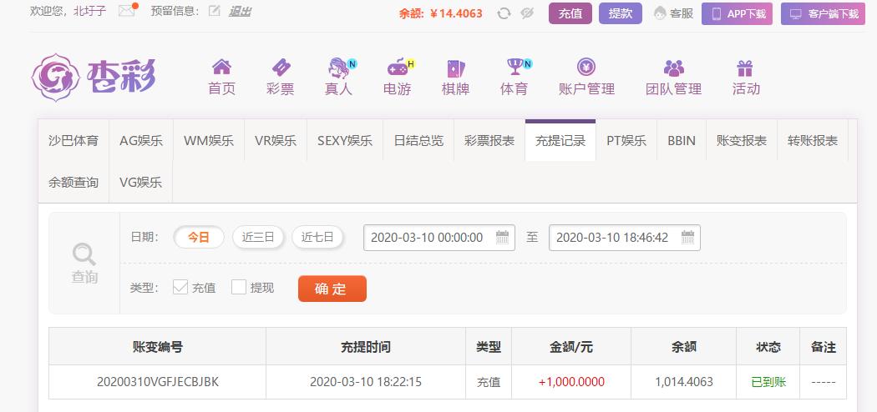Switch to VG娱乐 tab

click(141, 182)
